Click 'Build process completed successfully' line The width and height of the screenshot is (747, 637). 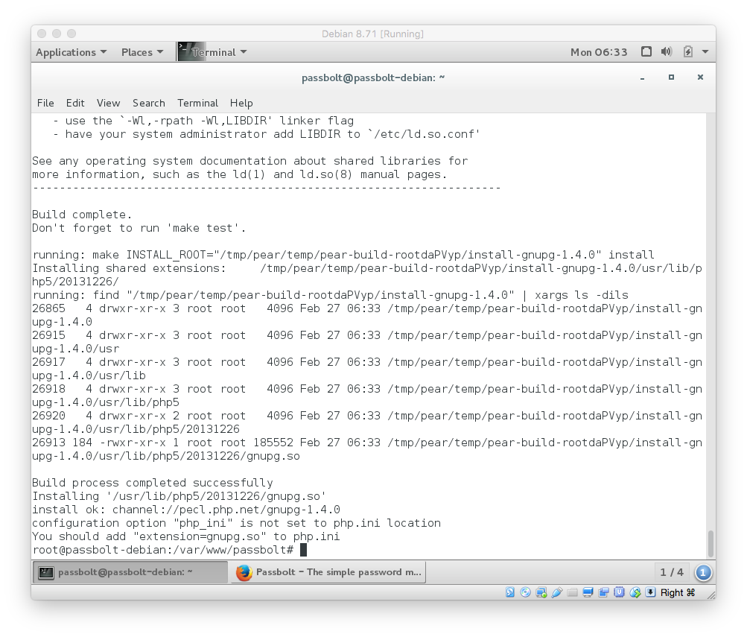tap(153, 483)
